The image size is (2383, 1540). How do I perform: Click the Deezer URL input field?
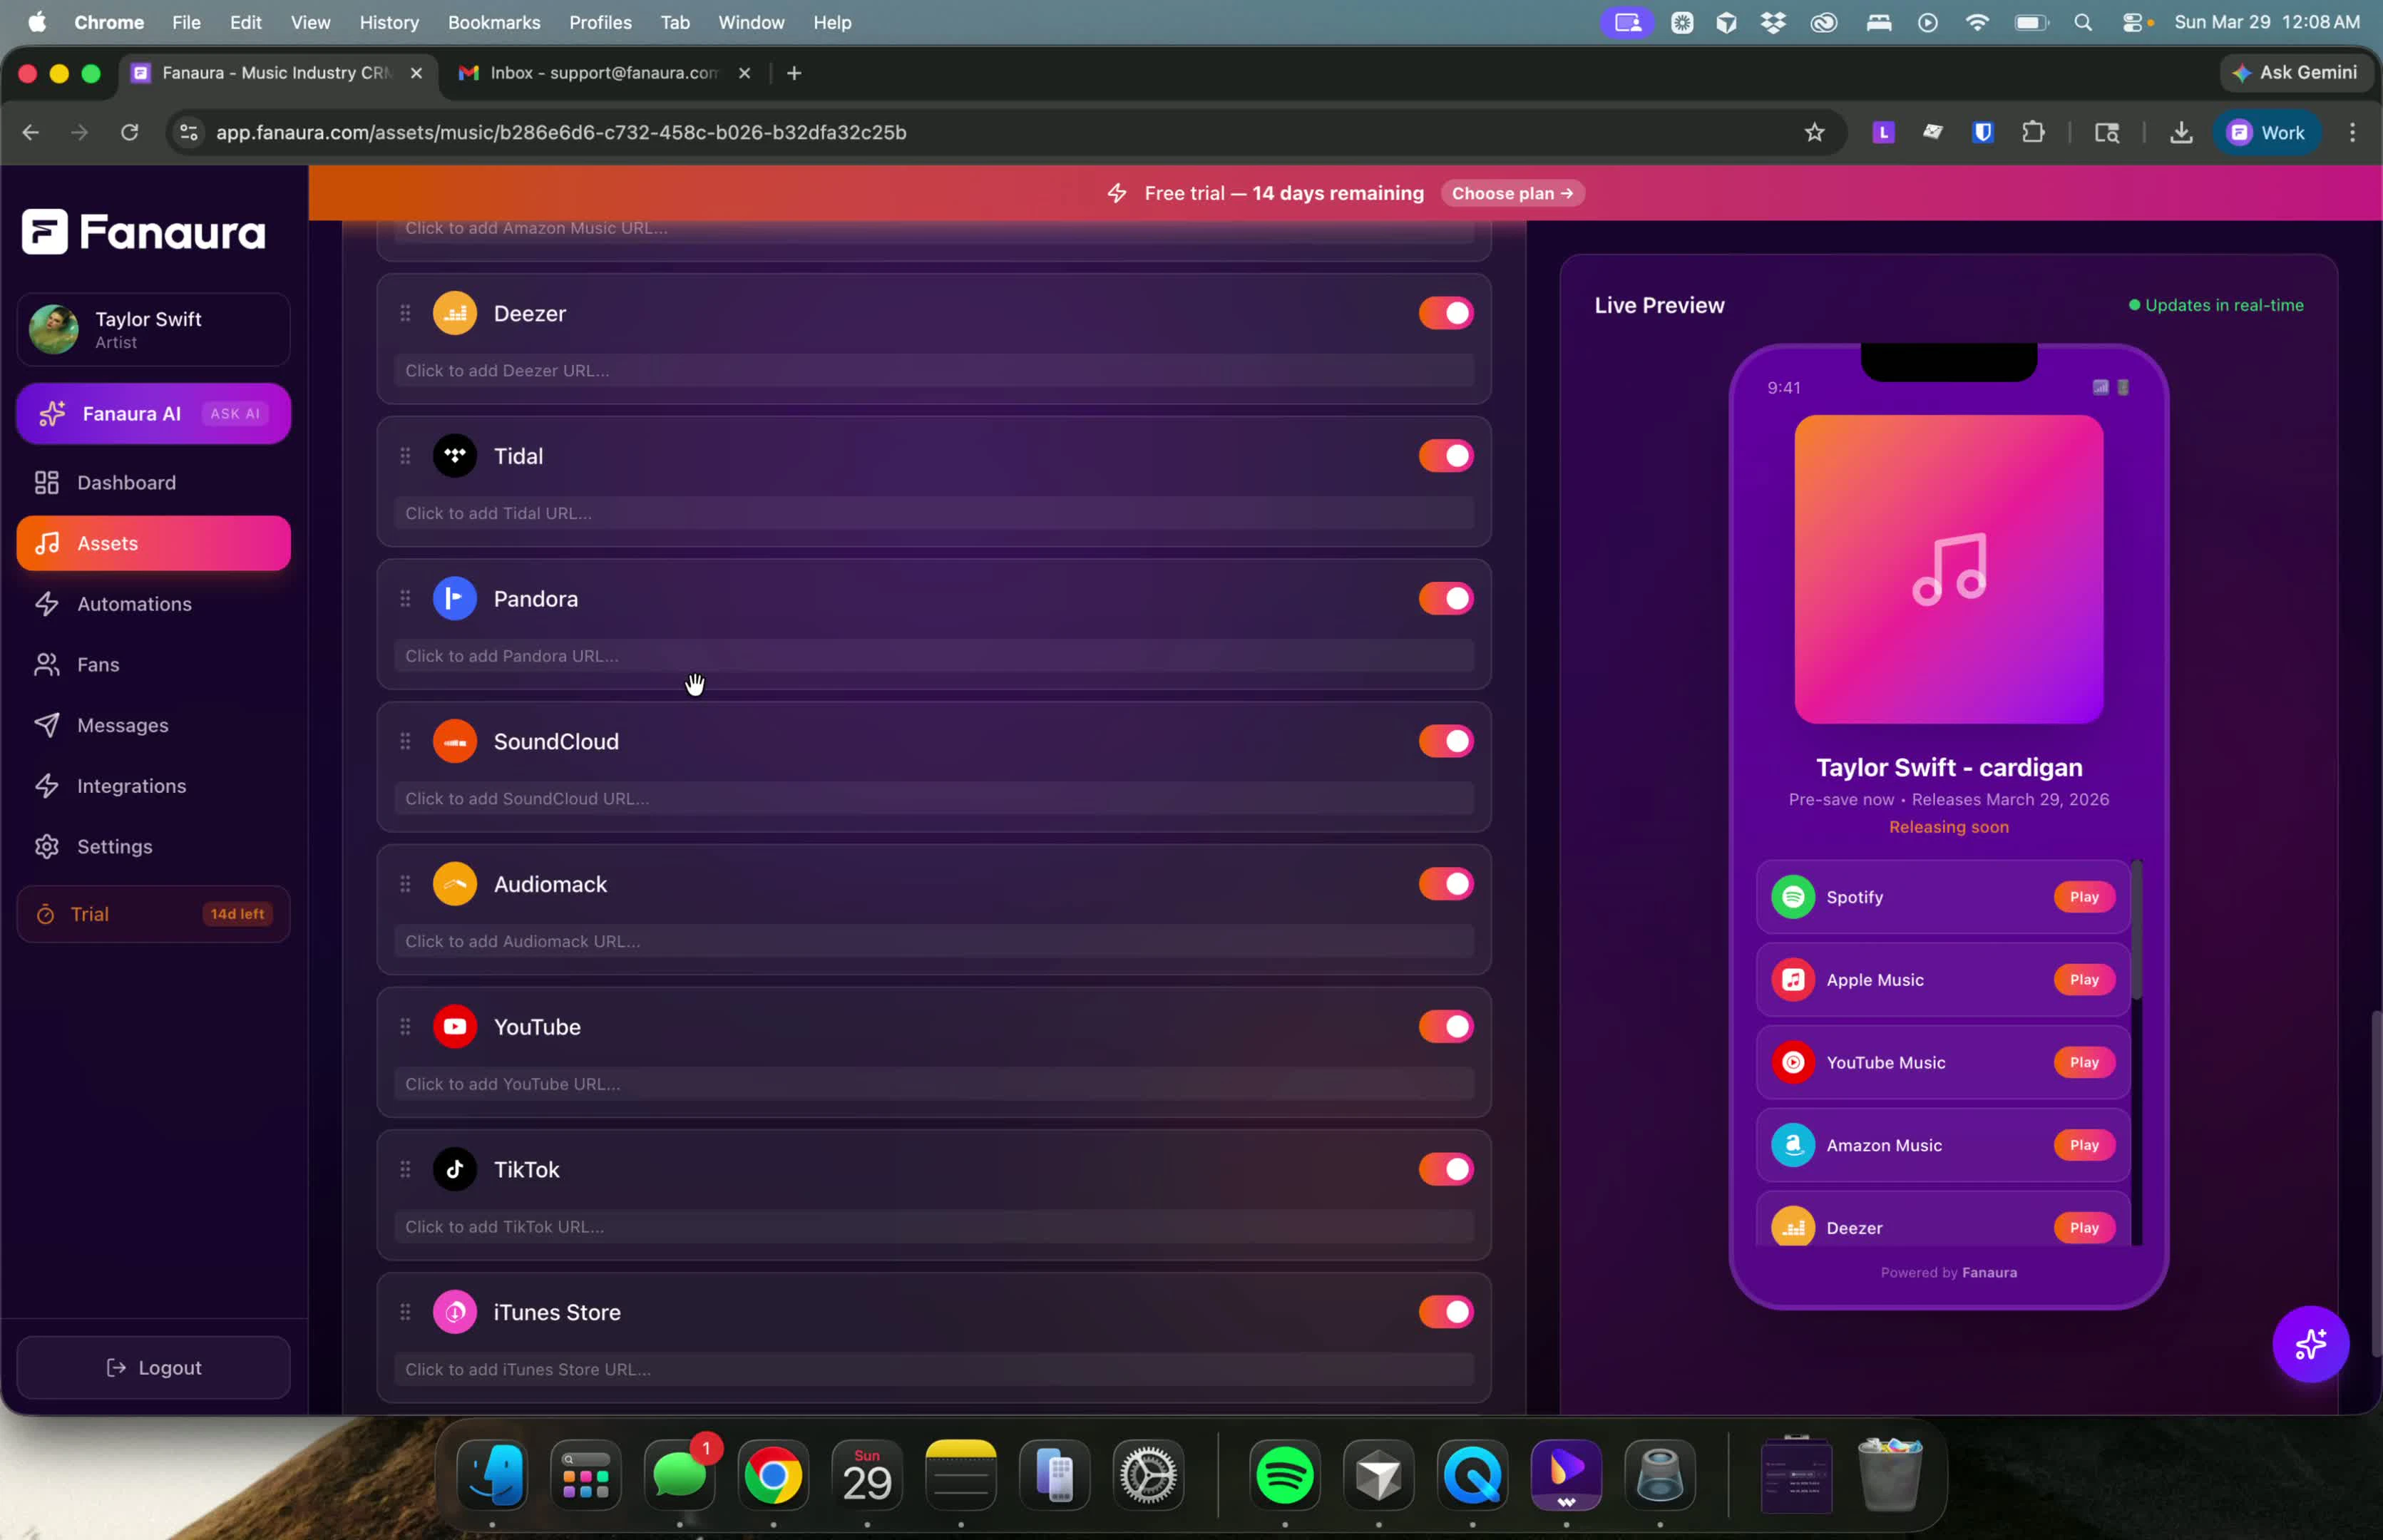(933, 371)
